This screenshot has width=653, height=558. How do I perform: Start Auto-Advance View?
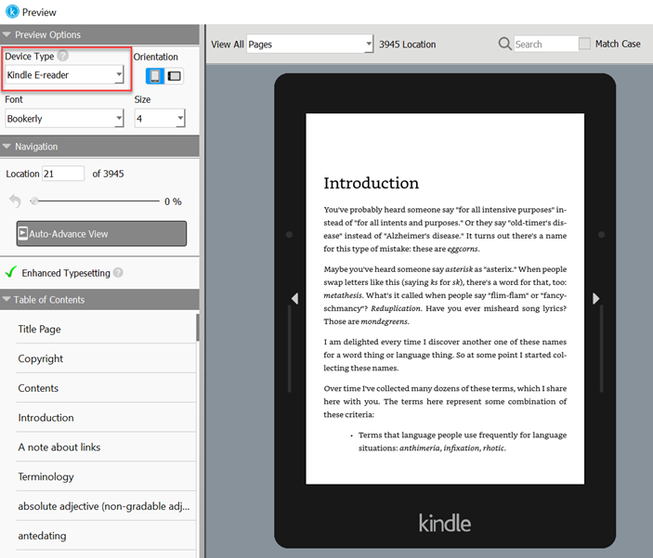pyautogui.click(x=101, y=234)
